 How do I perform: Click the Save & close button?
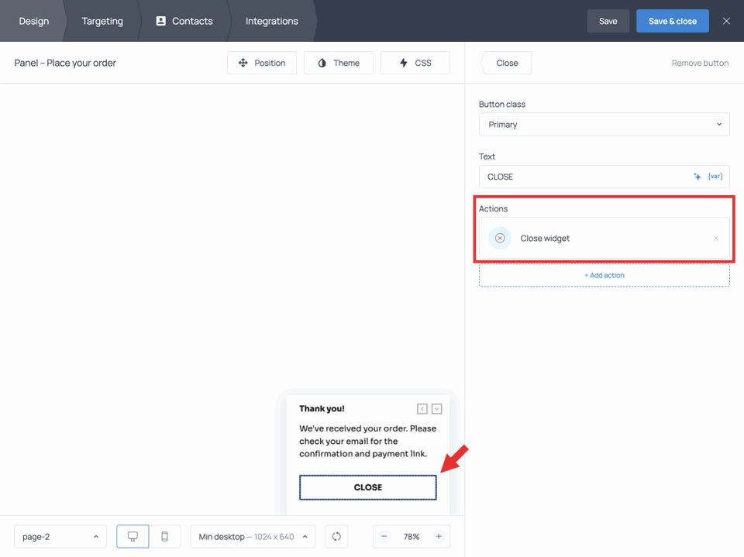point(672,21)
